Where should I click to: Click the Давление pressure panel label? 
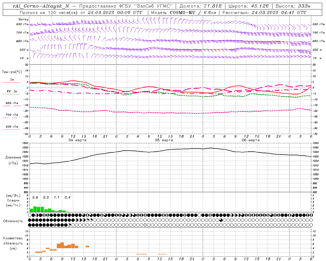click(x=13, y=158)
